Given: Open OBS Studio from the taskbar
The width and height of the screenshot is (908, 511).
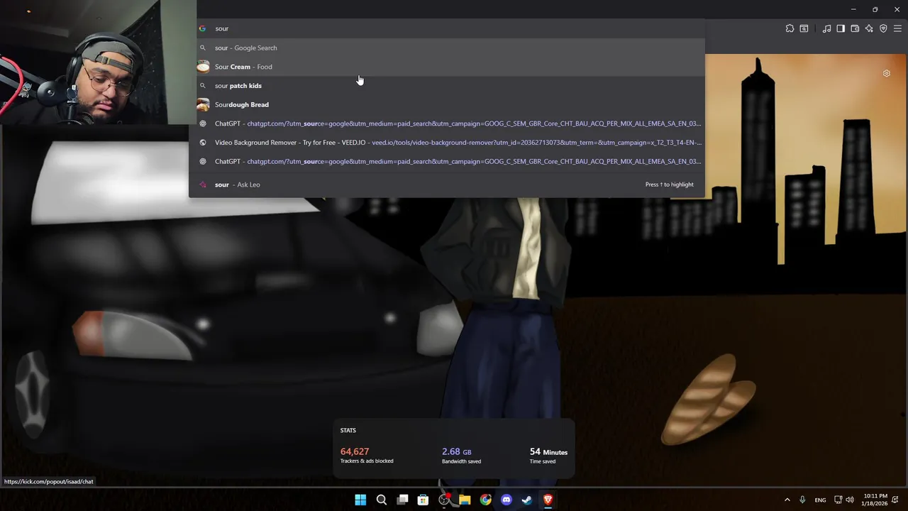Looking at the screenshot, I should point(444,500).
